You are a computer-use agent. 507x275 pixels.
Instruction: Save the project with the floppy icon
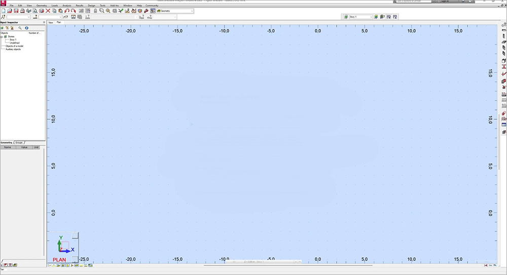(x=16, y=11)
